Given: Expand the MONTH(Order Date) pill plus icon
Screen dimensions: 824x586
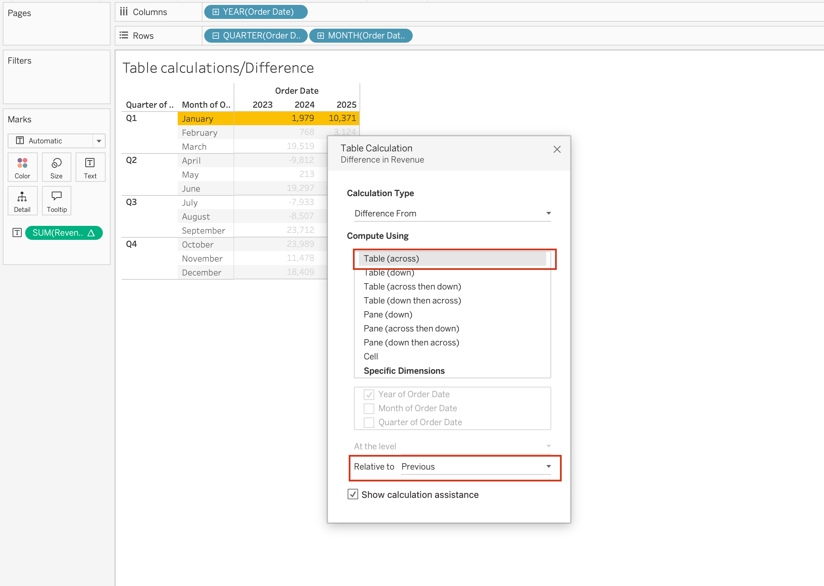Looking at the screenshot, I should click(x=320, y=36).
